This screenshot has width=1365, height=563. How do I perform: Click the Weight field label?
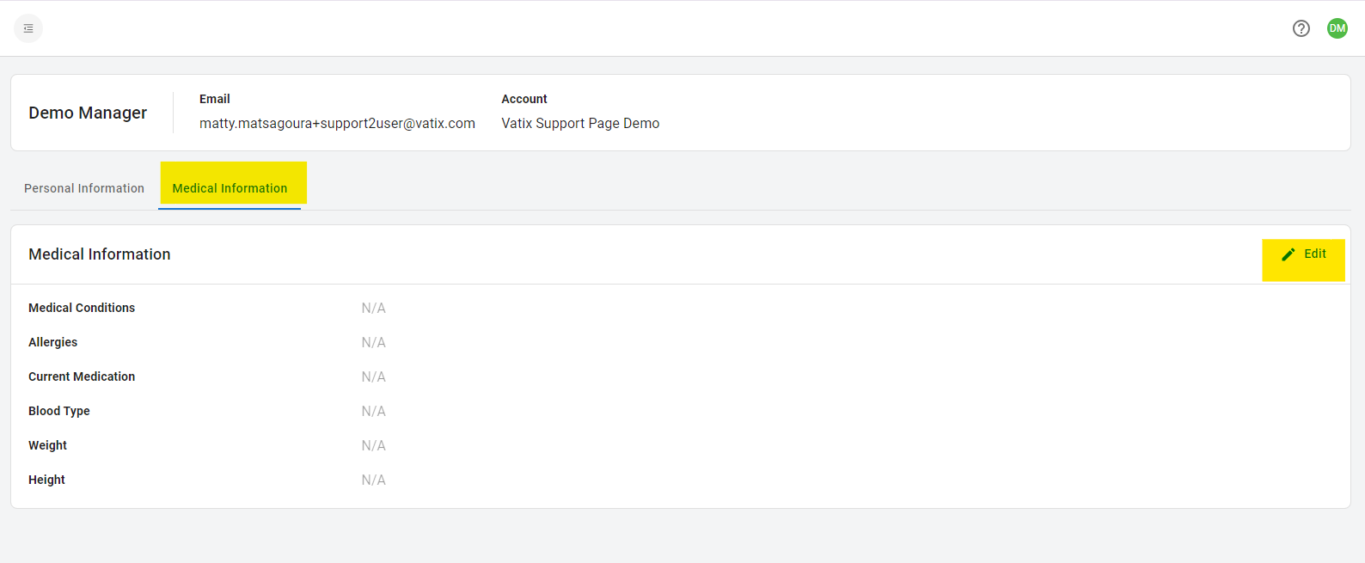point(47,445)
